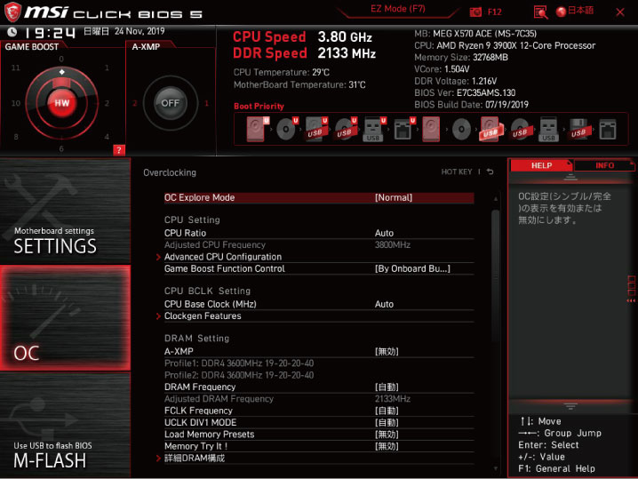638x479 pixels.
Task: Click the F12 screenshot camera icon
Action: [x=475, y=12]
